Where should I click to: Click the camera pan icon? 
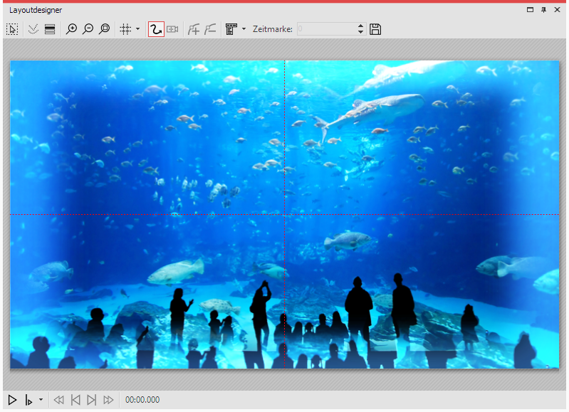tap(172, 29)
